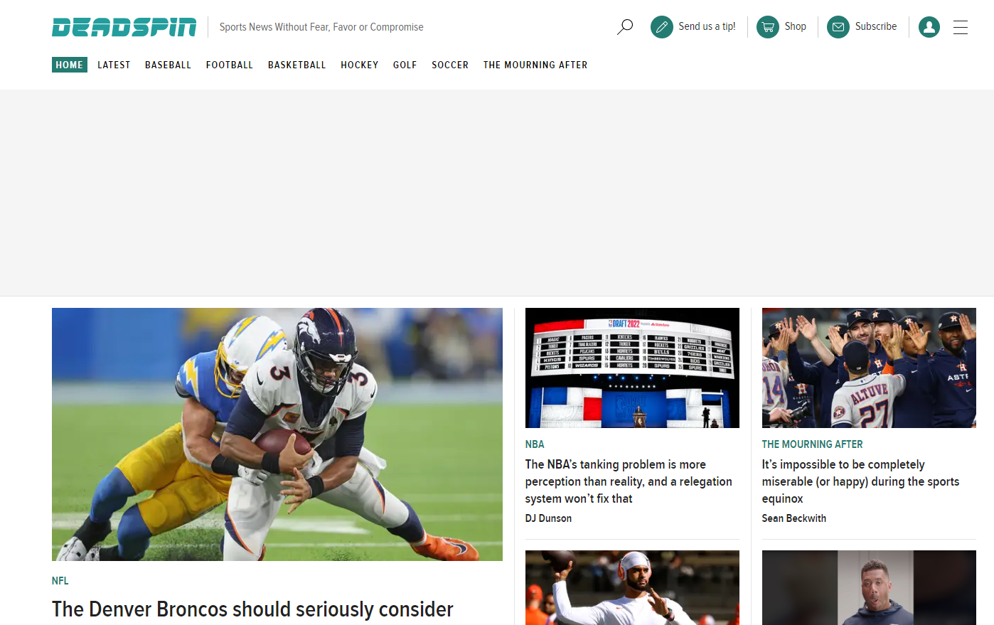Open the NBA tanking problem article

click(x=629, y=481)
